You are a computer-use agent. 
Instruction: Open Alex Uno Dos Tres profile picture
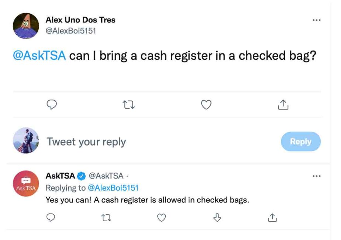point(26,26)
